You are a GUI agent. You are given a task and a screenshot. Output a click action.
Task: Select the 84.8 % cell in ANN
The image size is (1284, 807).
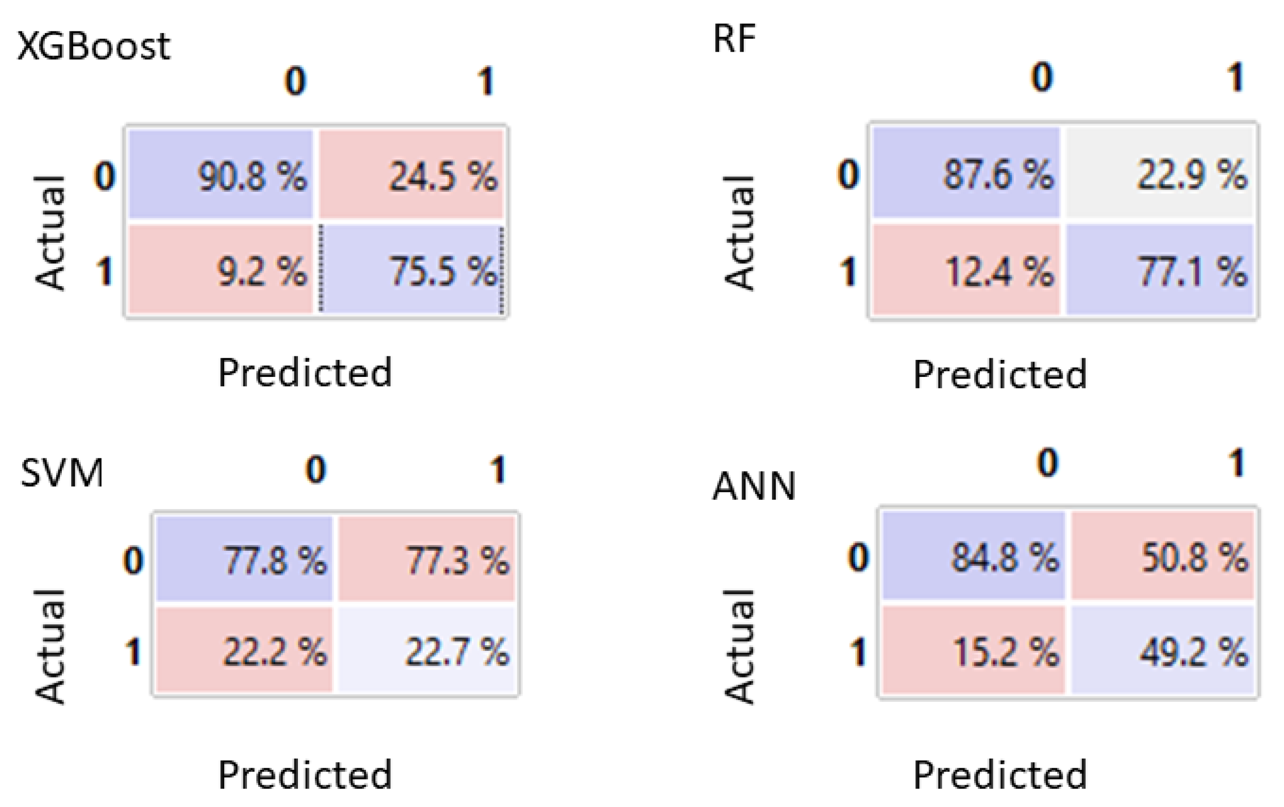[973, 556]
